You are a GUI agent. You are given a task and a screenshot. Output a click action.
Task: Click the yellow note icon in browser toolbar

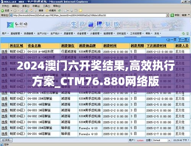[81, 11]
